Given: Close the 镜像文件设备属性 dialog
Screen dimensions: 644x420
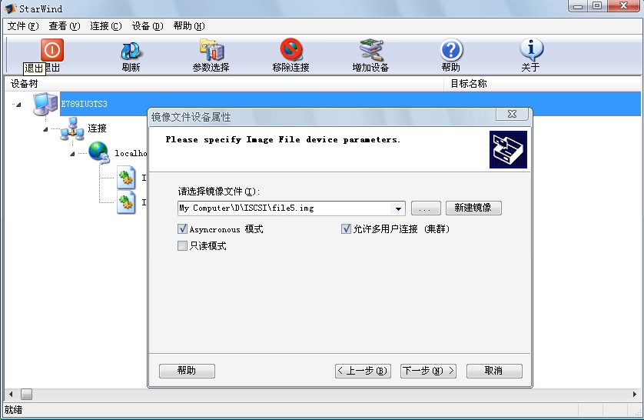Looking at the screenshot, I should tap(512, 114).
